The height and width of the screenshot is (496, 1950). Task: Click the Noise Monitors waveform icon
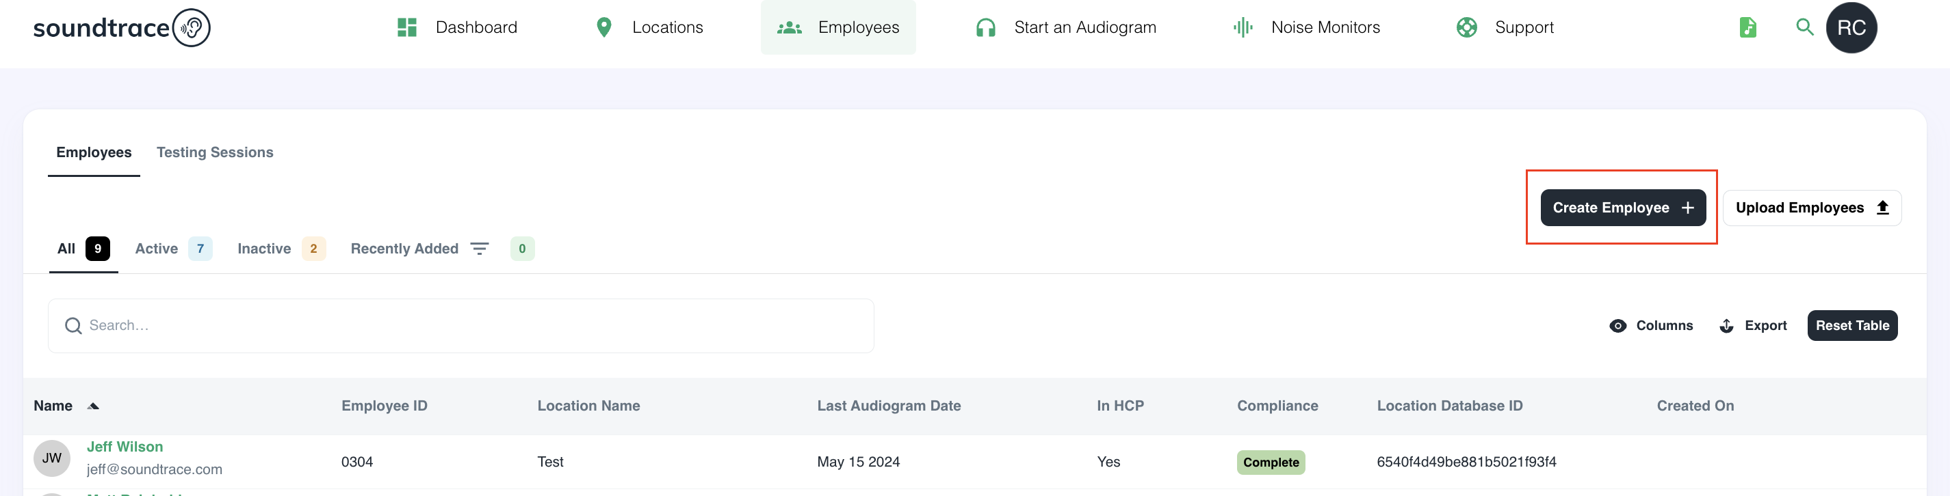(1243, 28)
